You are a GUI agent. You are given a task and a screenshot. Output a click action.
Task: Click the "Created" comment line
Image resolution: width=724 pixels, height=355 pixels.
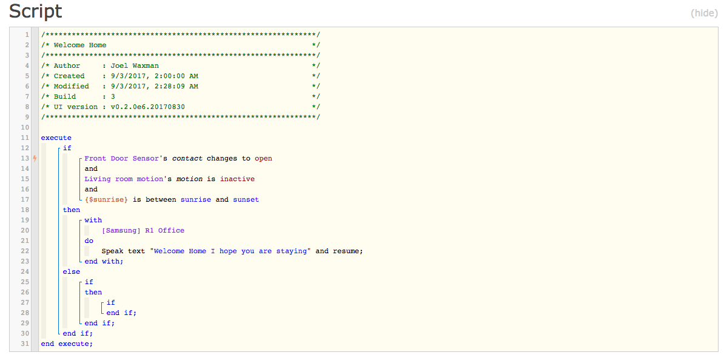tap(181, 76)
